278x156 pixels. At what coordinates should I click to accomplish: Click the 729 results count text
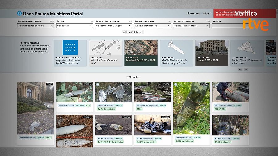pyautogui.click(x=133, y=77)
